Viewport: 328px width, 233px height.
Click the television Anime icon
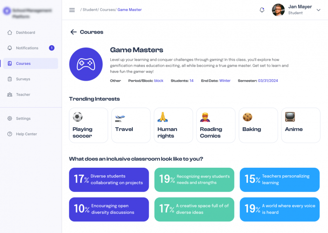[x=290, y=117]
